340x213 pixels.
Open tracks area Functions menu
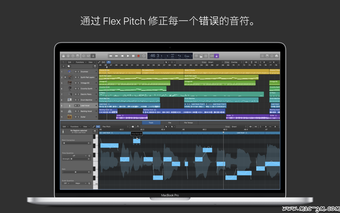point(80,62)
